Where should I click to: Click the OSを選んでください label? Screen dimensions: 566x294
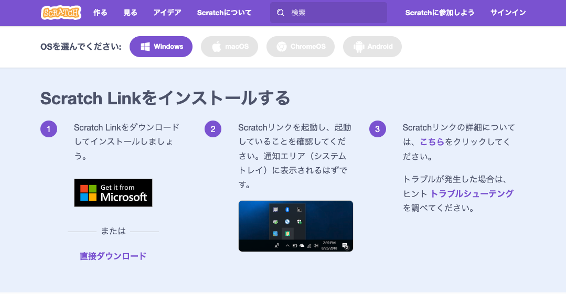click(81, 47)
